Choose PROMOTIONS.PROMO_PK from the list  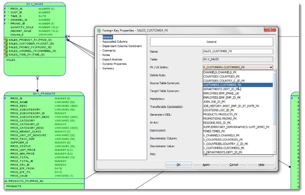point(238,119)
